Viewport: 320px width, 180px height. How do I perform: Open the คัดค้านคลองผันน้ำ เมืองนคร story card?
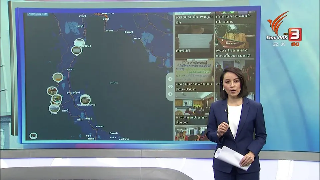click(x=235, y=18)
